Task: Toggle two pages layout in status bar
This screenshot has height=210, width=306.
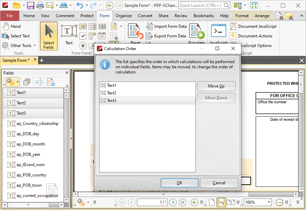Action: pyautogui.click(x=231, y=202)
